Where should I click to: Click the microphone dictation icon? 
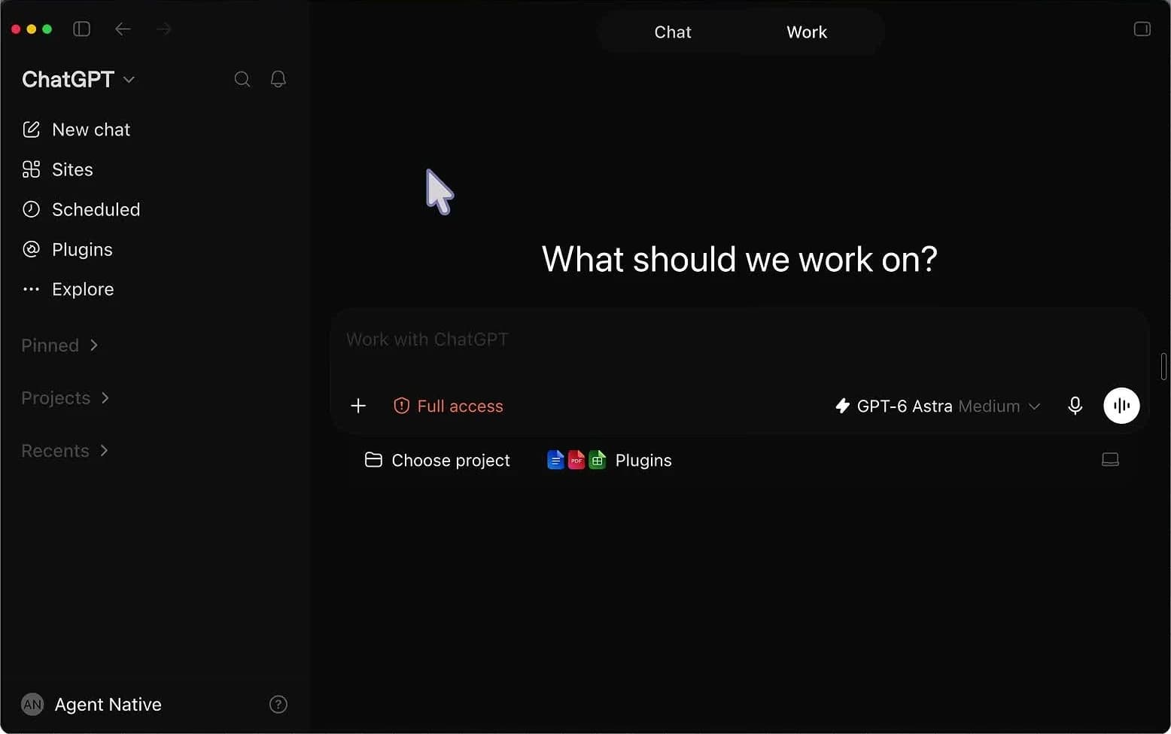click(1075, 406)
